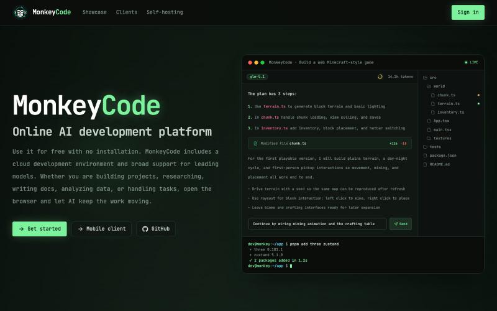
Task: Click the inventory.ts reference in step 3
Action: pyautogui.click(x=275, y=128)
